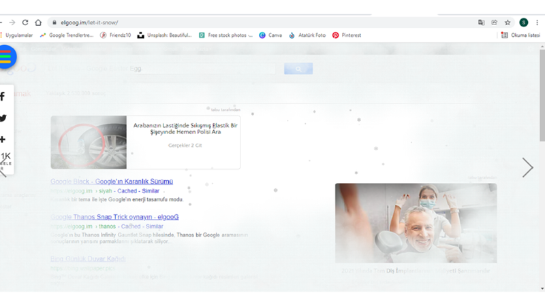The height and width of the screenshot is (306, 545).
Task: Click the browser reload button
Action: coord(25,22)
